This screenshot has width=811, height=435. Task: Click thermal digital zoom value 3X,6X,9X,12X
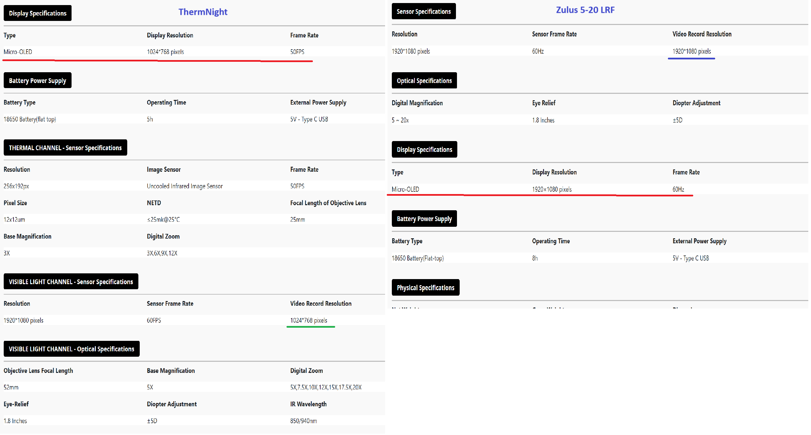(162, 253)
